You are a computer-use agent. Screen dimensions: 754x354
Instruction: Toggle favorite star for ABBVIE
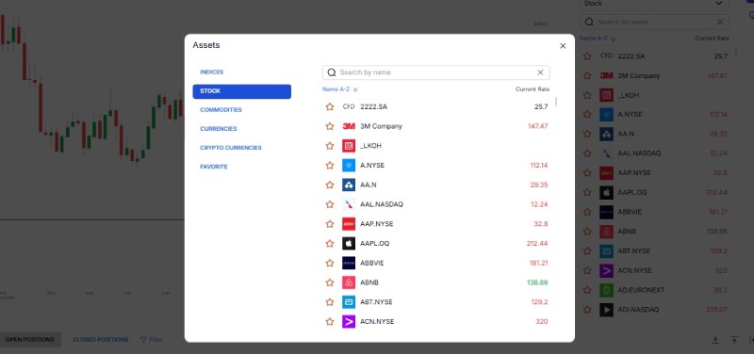click(x=329, y=263)
